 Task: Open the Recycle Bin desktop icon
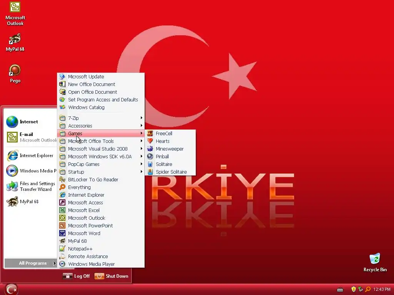click(375, 262)
